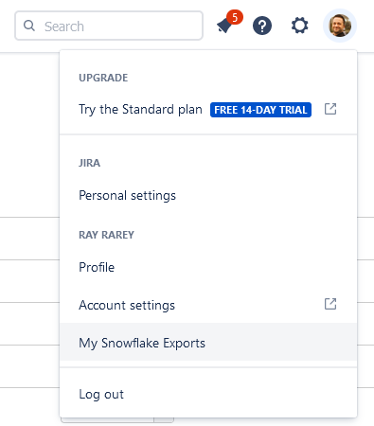Open Account settings
This screenshot has width=374, height=426.
[208, 305]
